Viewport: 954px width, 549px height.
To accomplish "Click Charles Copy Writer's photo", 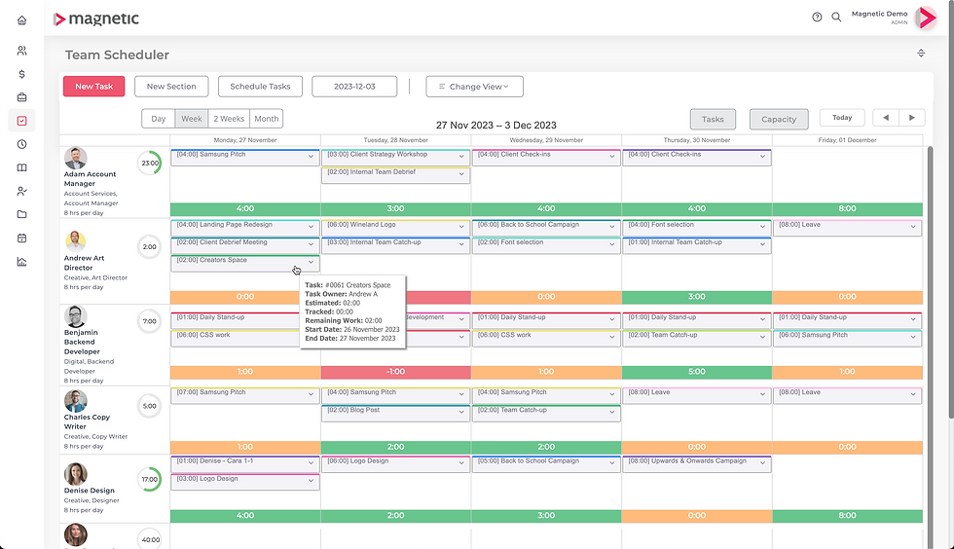I will (x=76, y=401).
